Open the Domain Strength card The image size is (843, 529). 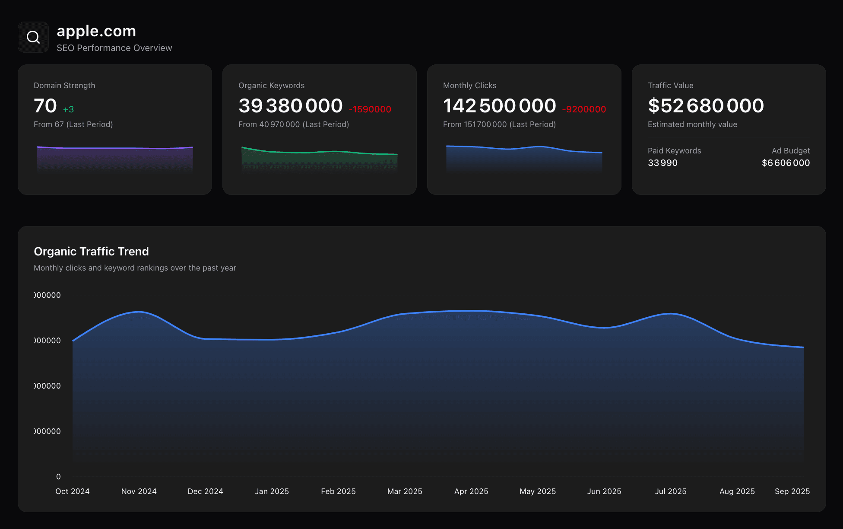[x=114, y=129]
